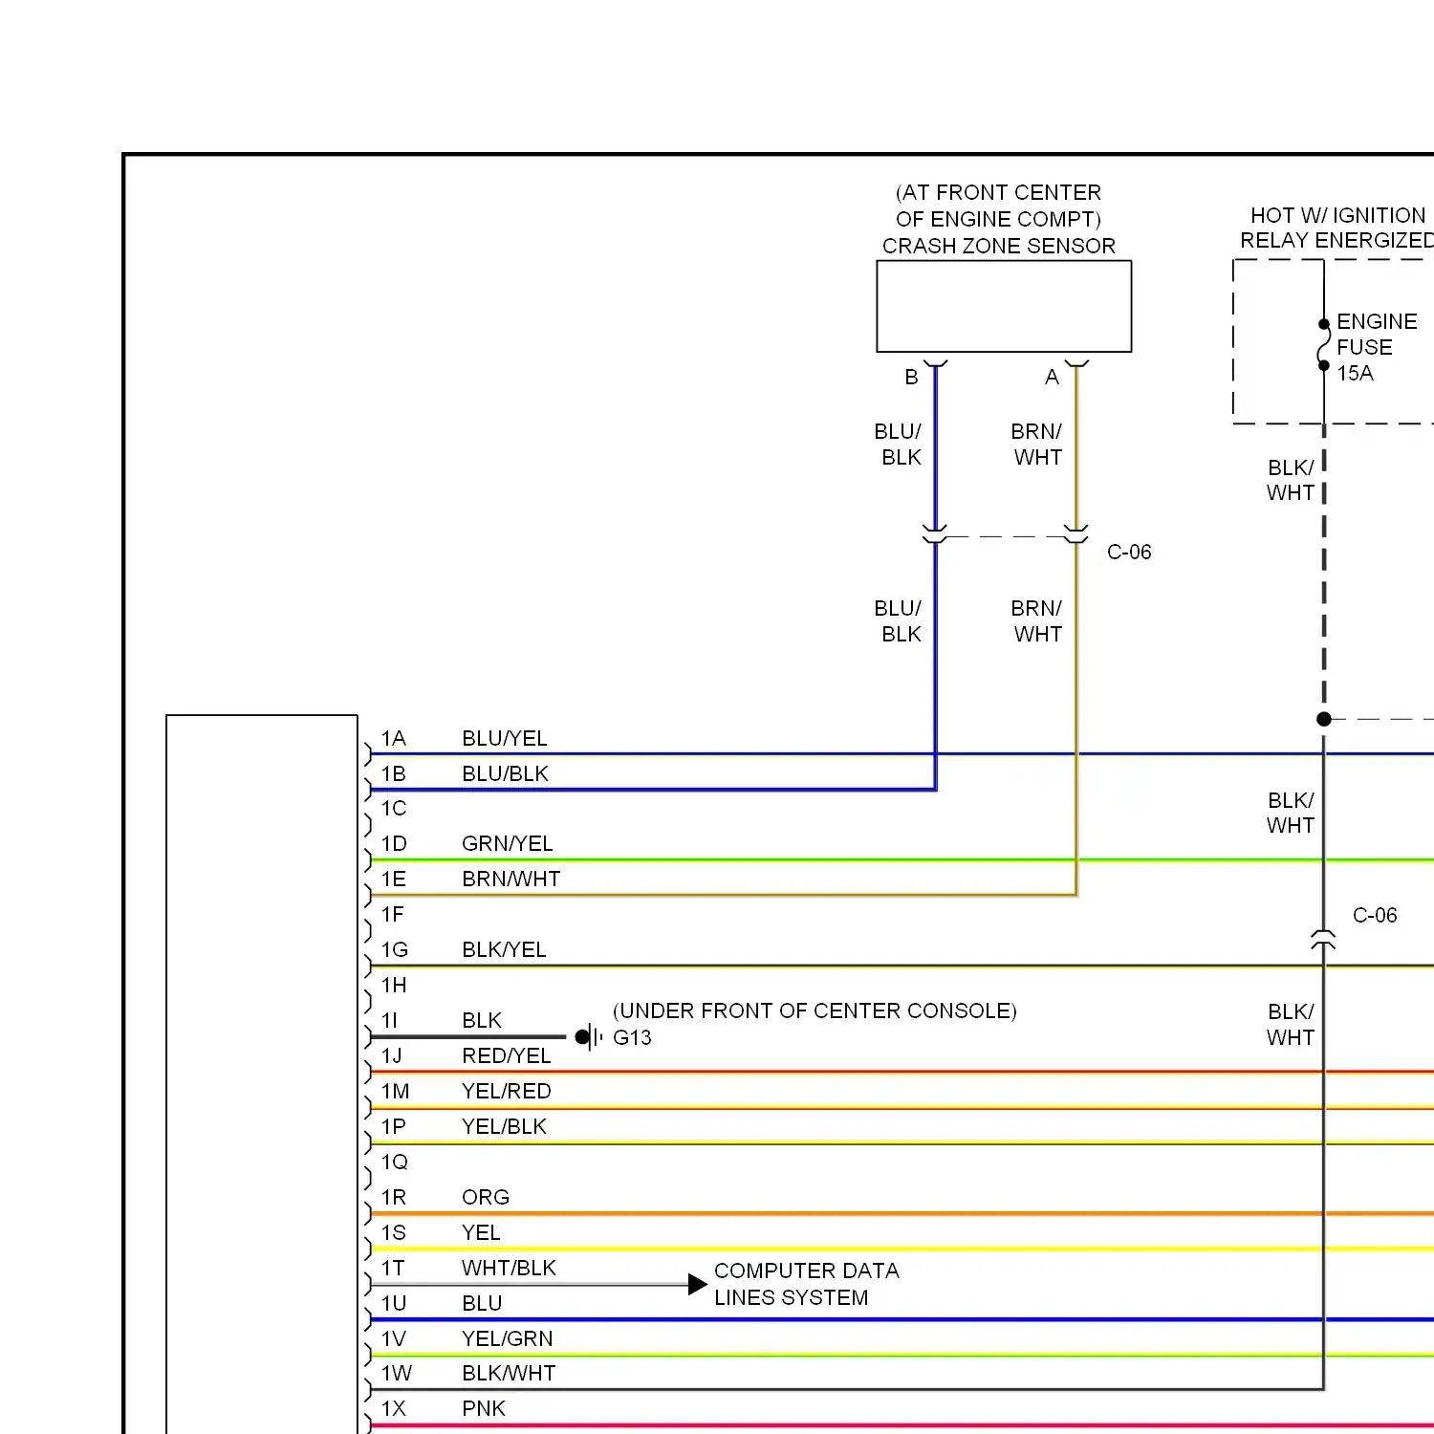Click "(UNDER FRONT OF CENTER CONSOLE)" text
1434x1434 pixels.
tap(815, 1010)
